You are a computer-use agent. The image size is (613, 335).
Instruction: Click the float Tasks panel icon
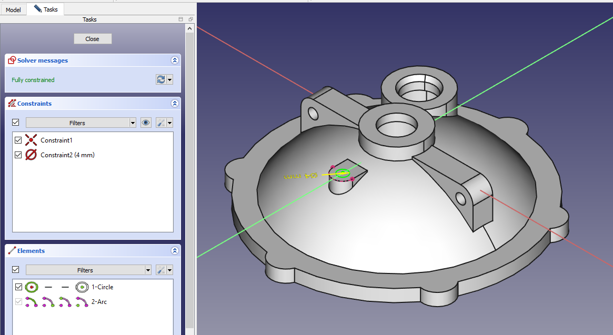tap(190, 19)
